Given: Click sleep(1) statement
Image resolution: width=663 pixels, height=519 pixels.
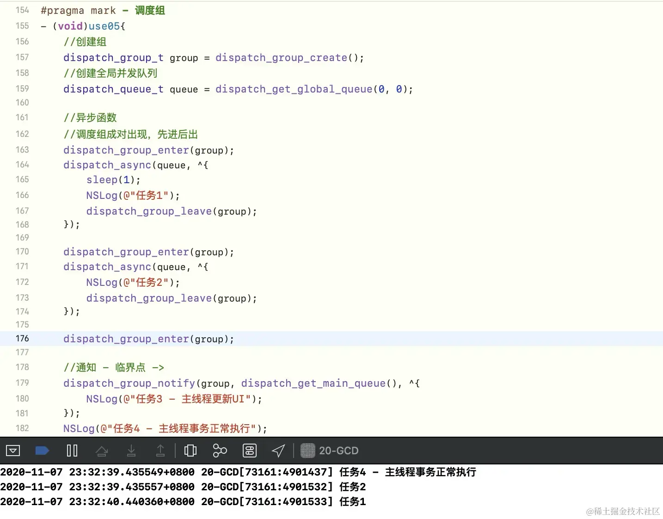Looking at the screenshot, I should [x=113, y=180].
